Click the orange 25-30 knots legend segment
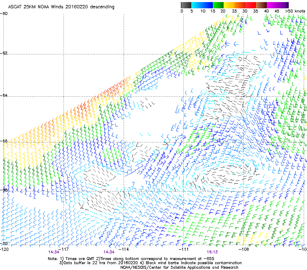The image size is (307, 270). (x=240, y=5)
